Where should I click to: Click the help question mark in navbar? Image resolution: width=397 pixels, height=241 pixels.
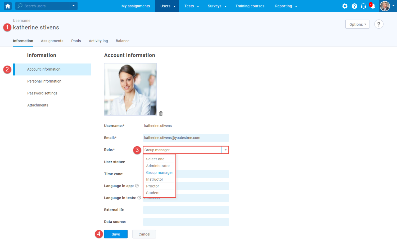354,6
